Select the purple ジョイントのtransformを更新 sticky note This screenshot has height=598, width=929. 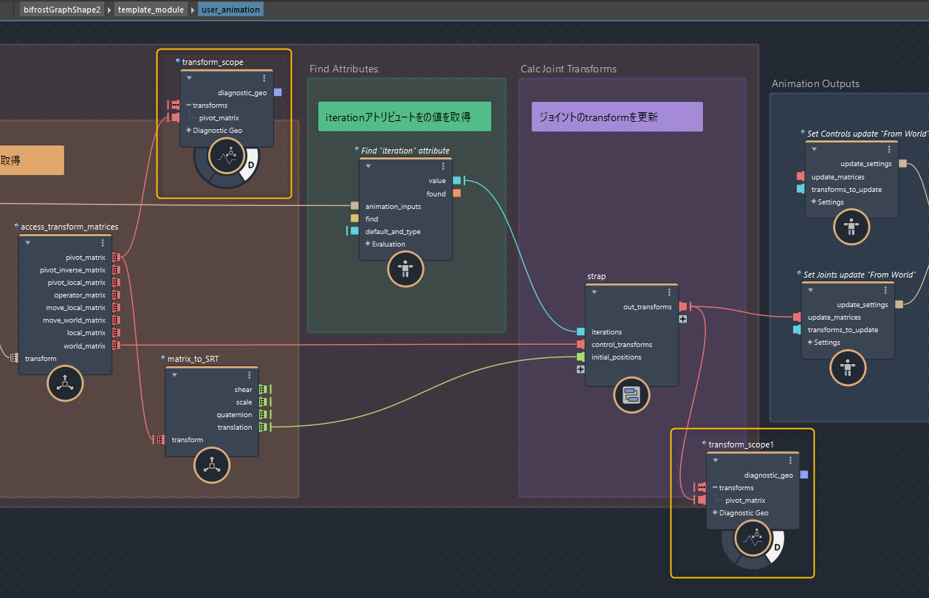pos(617,117)
